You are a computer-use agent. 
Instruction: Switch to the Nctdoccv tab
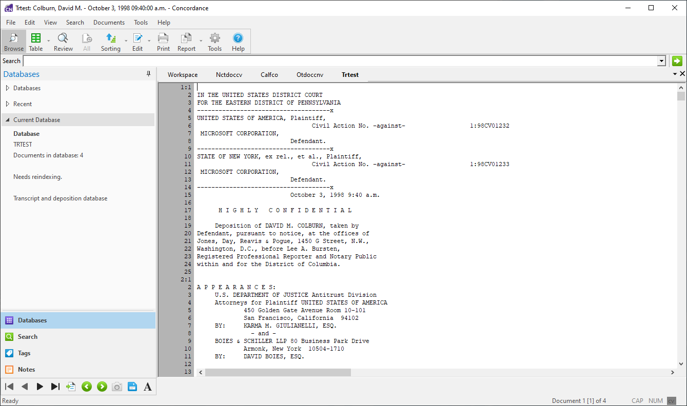pyautogui.click(x=229, y=75)
